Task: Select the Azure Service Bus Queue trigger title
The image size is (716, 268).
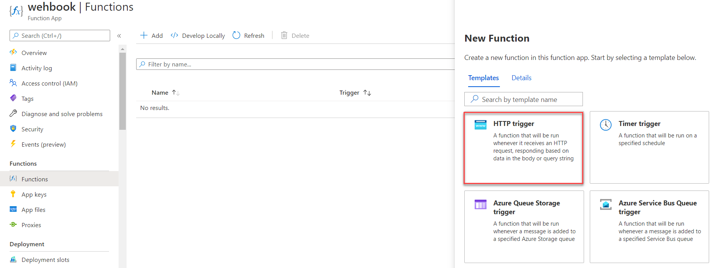Action: [x=658, y=207]
